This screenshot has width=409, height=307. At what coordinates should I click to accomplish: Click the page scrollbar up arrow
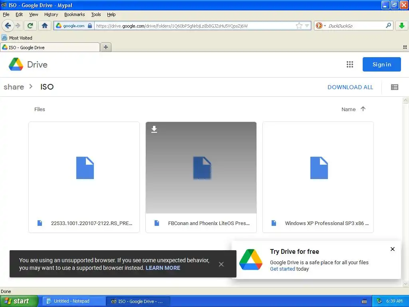405,100
